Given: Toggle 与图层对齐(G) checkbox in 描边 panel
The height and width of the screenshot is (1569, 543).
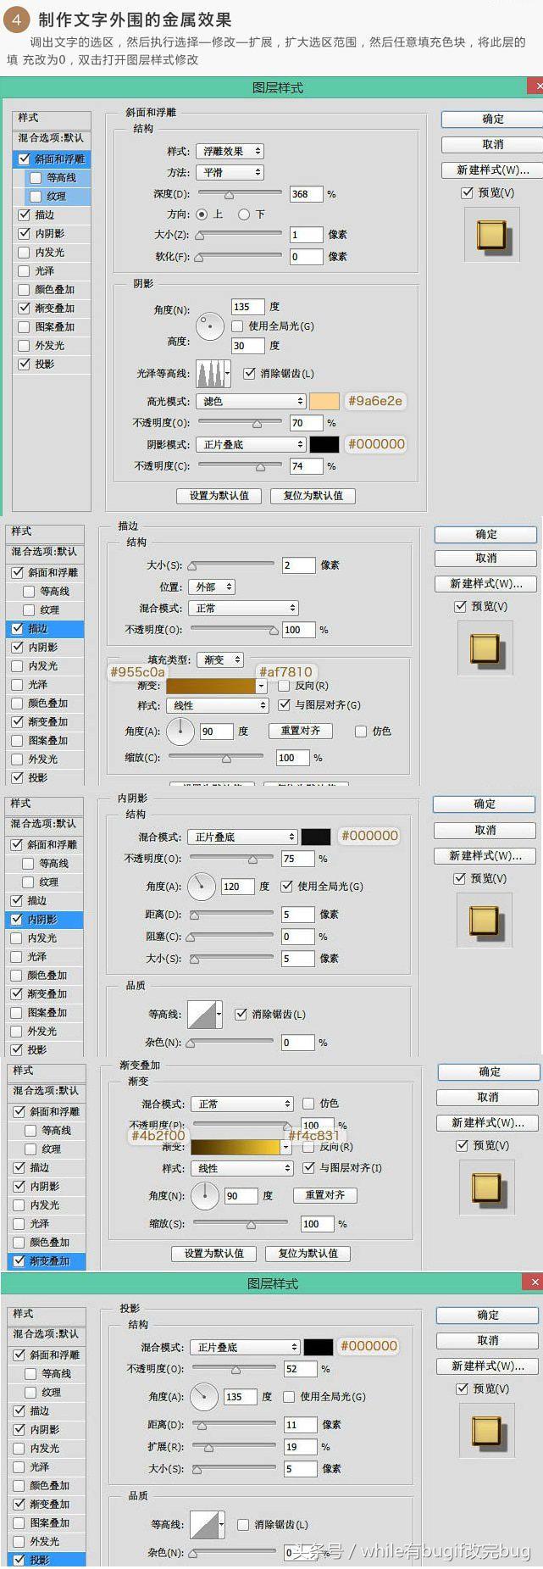Looking at the screenshot, I should click(284, 704).
